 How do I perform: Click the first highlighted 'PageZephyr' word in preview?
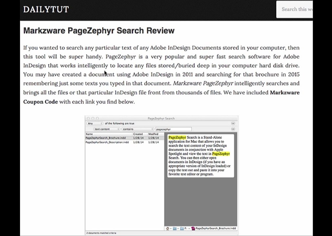tap(177, 137)
